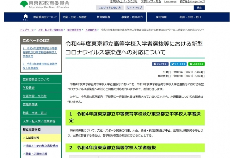The width and height of the screenshot is (234, 158).
Task: Open 採用情報 navigation menu
Action: pos(161,17)
